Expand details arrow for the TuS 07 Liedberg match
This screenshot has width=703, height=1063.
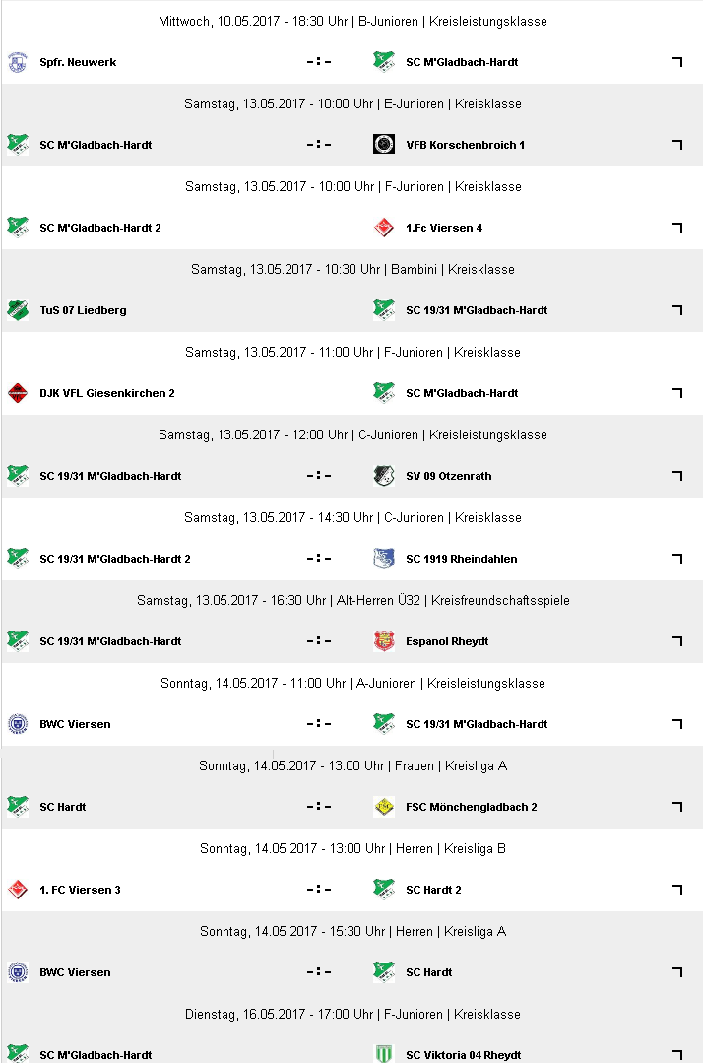[x=676, y=310]
